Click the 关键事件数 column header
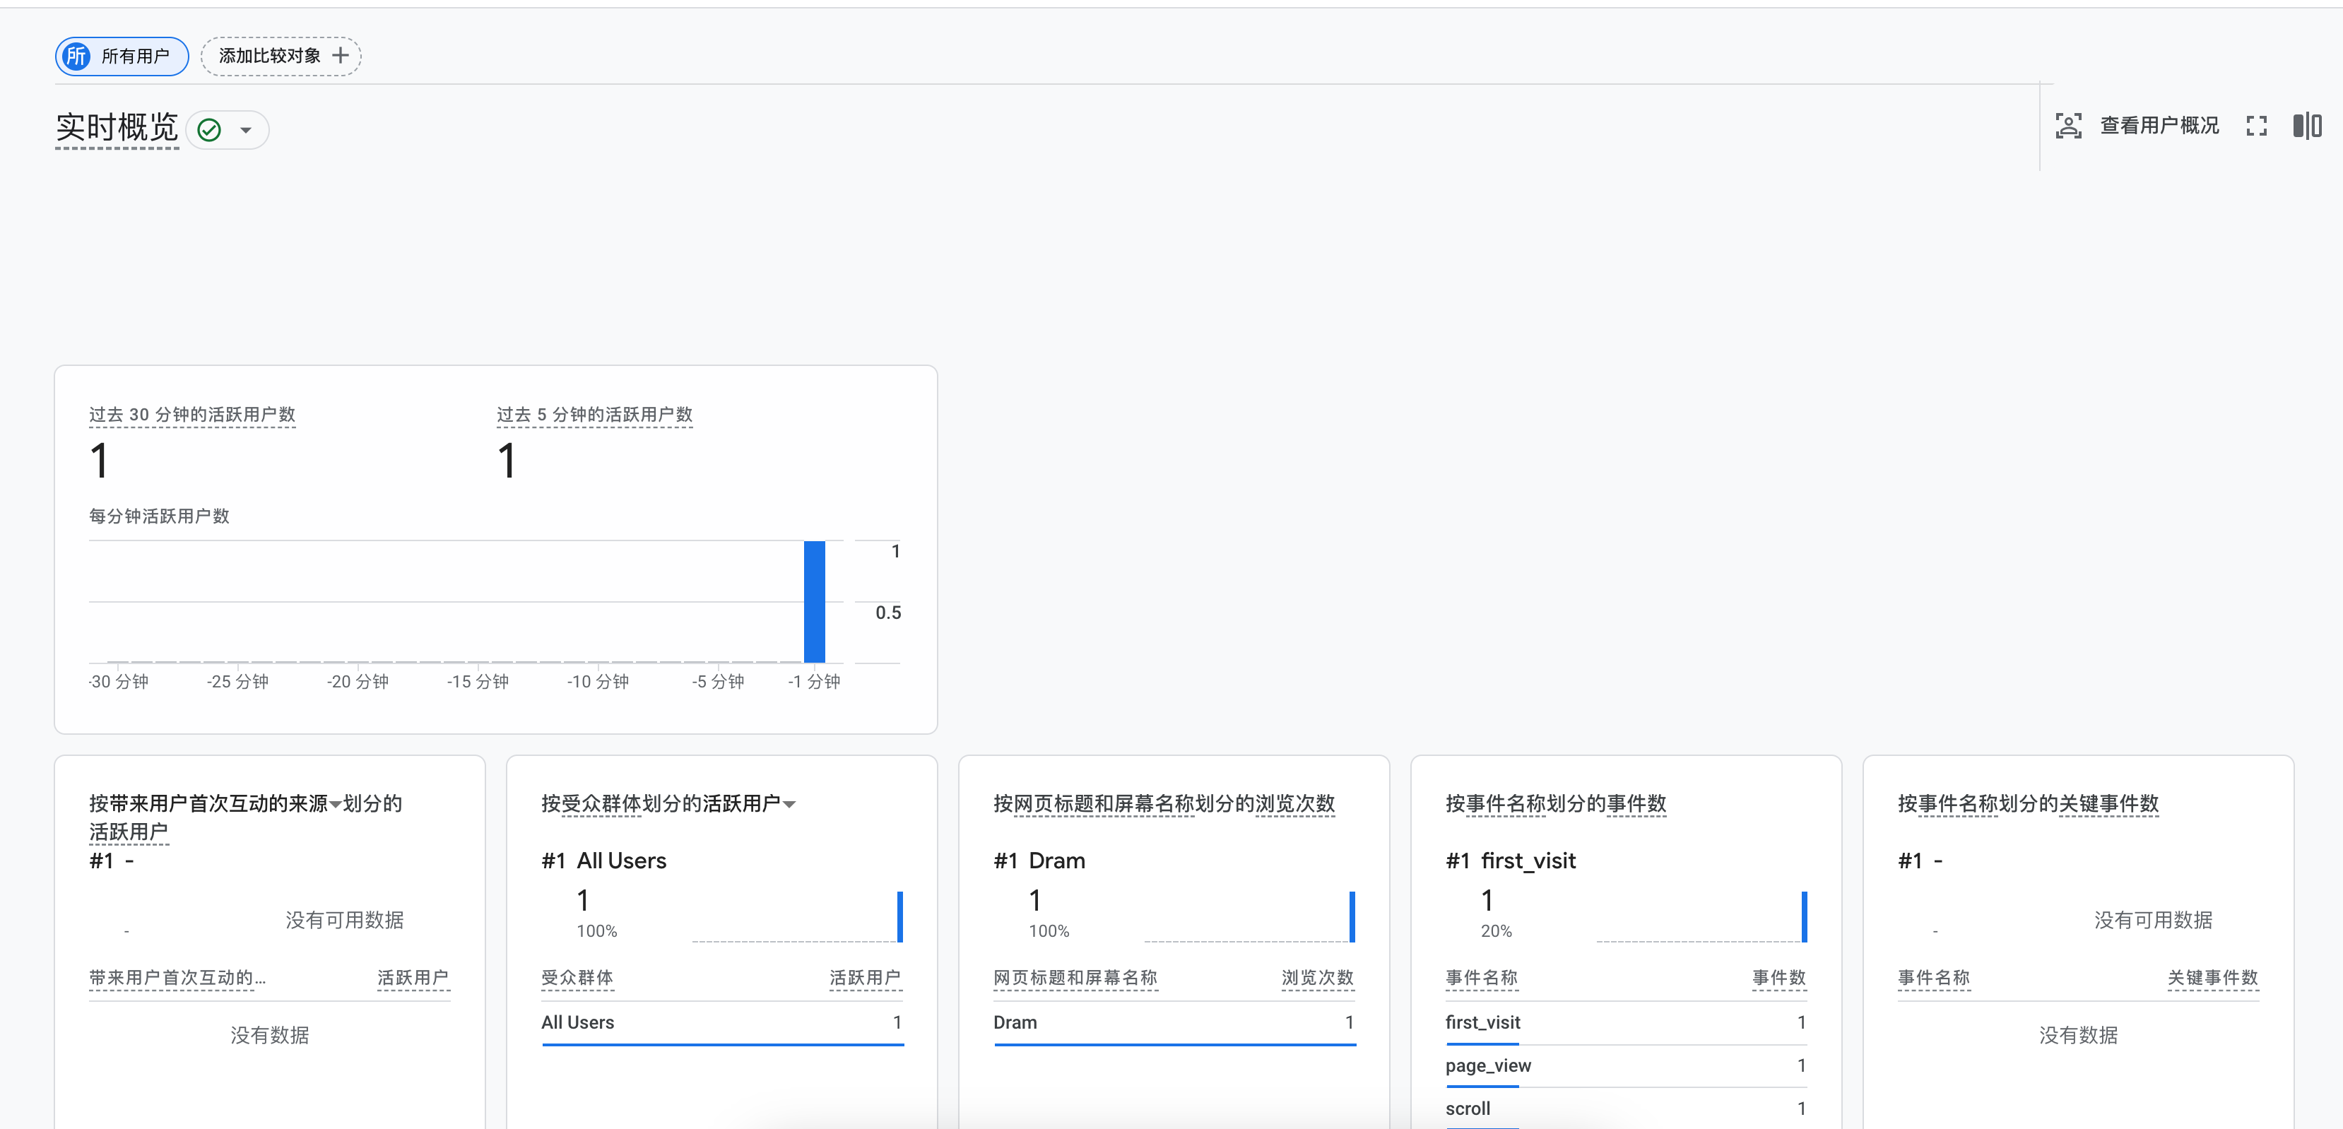This screenshot has height=1129, width=2343. coord(2212,978)
